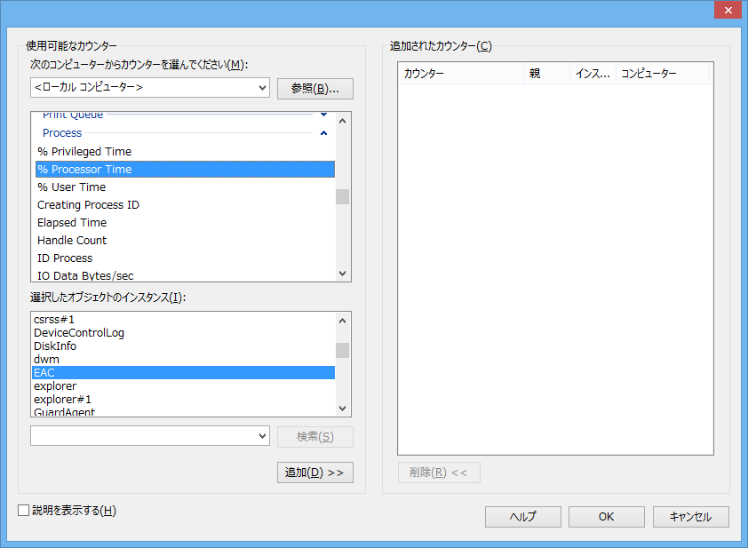
Task: Click the 参照 browse button
Action: pyautogui.click(x=315, y=89)
